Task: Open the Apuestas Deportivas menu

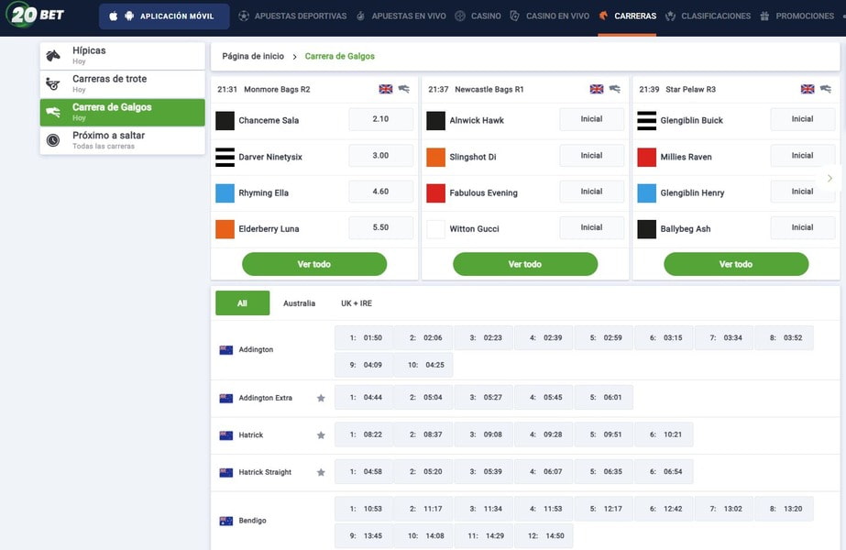Action: coord(293,16)
